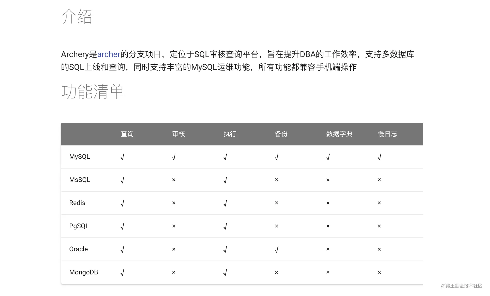Open the archer hyperlink in the intro

108,54
